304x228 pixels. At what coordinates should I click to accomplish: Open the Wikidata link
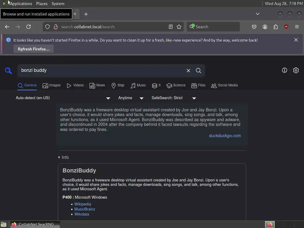click(x=82, y=214)
